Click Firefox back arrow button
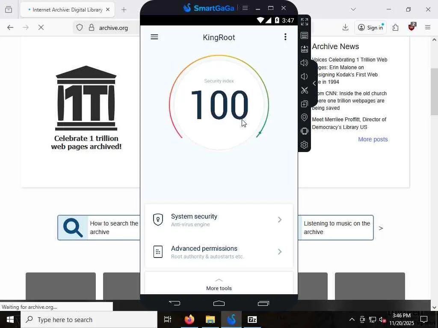The image size is (438, 328). pyautogui.click(x=10, y=27)
